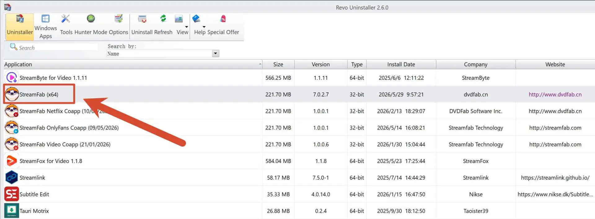This screenshot has width=595, height=219.
Task: Click the StreamFab Netflix Coapp website URL
Action: 555,111
